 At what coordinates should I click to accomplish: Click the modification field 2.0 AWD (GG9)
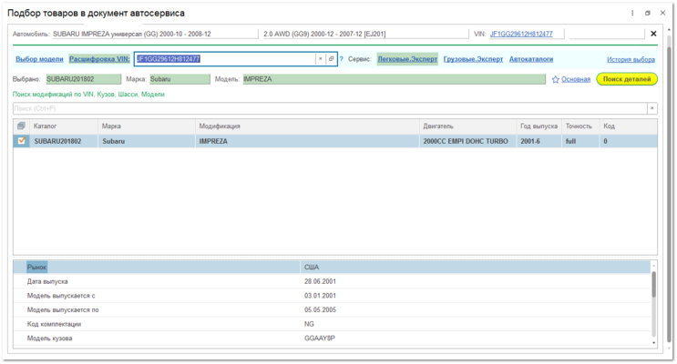coord(365,34)
